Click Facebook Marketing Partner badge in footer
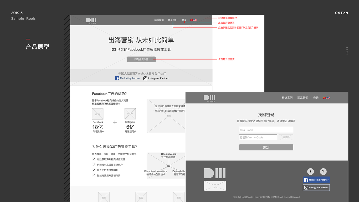The width and height of the screenshot is (359, 202). point(316,180)
